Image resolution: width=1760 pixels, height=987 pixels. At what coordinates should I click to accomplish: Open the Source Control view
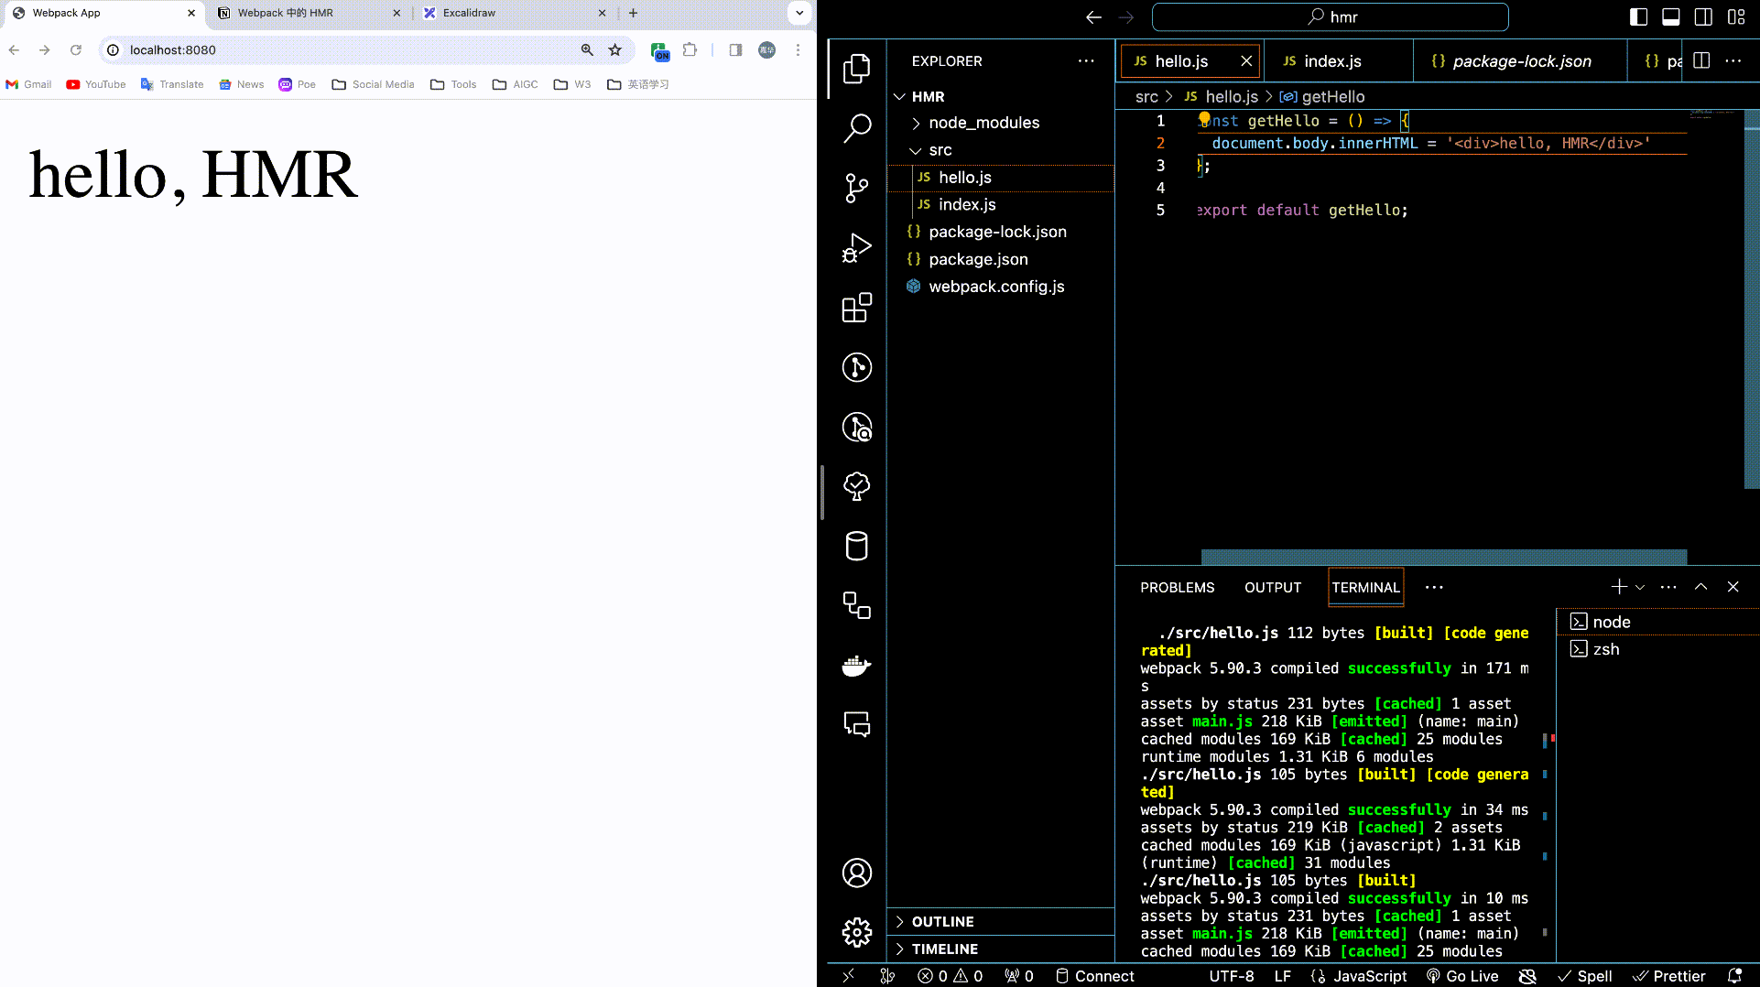856,189
